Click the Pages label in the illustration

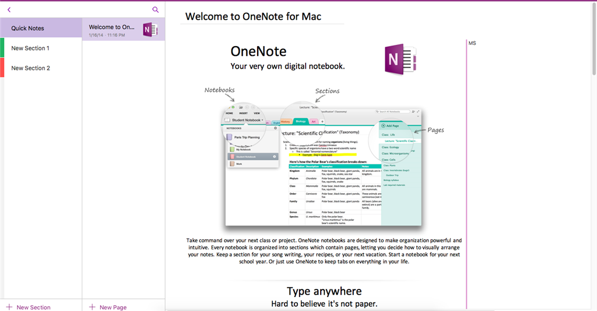pos(436,130)
